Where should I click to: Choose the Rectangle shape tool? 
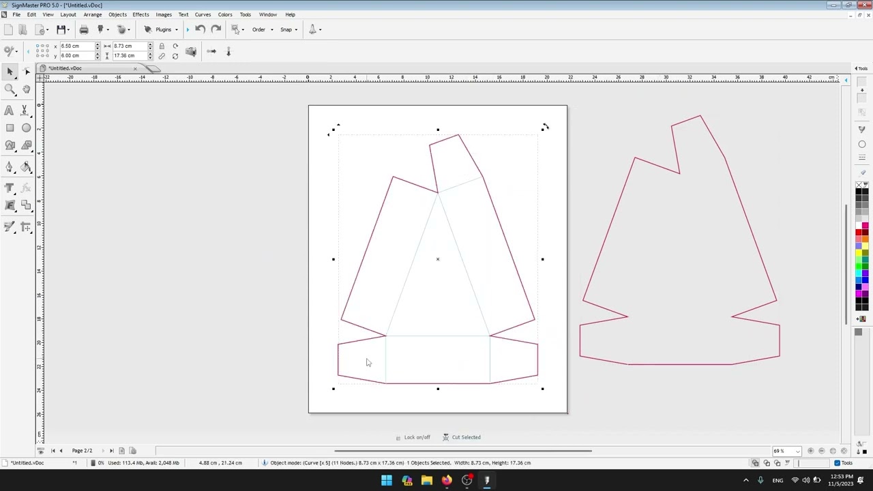(10, 128)
